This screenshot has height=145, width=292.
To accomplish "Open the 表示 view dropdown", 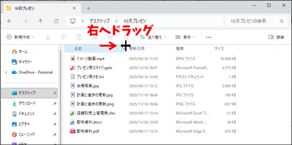I will pos(185,37).
